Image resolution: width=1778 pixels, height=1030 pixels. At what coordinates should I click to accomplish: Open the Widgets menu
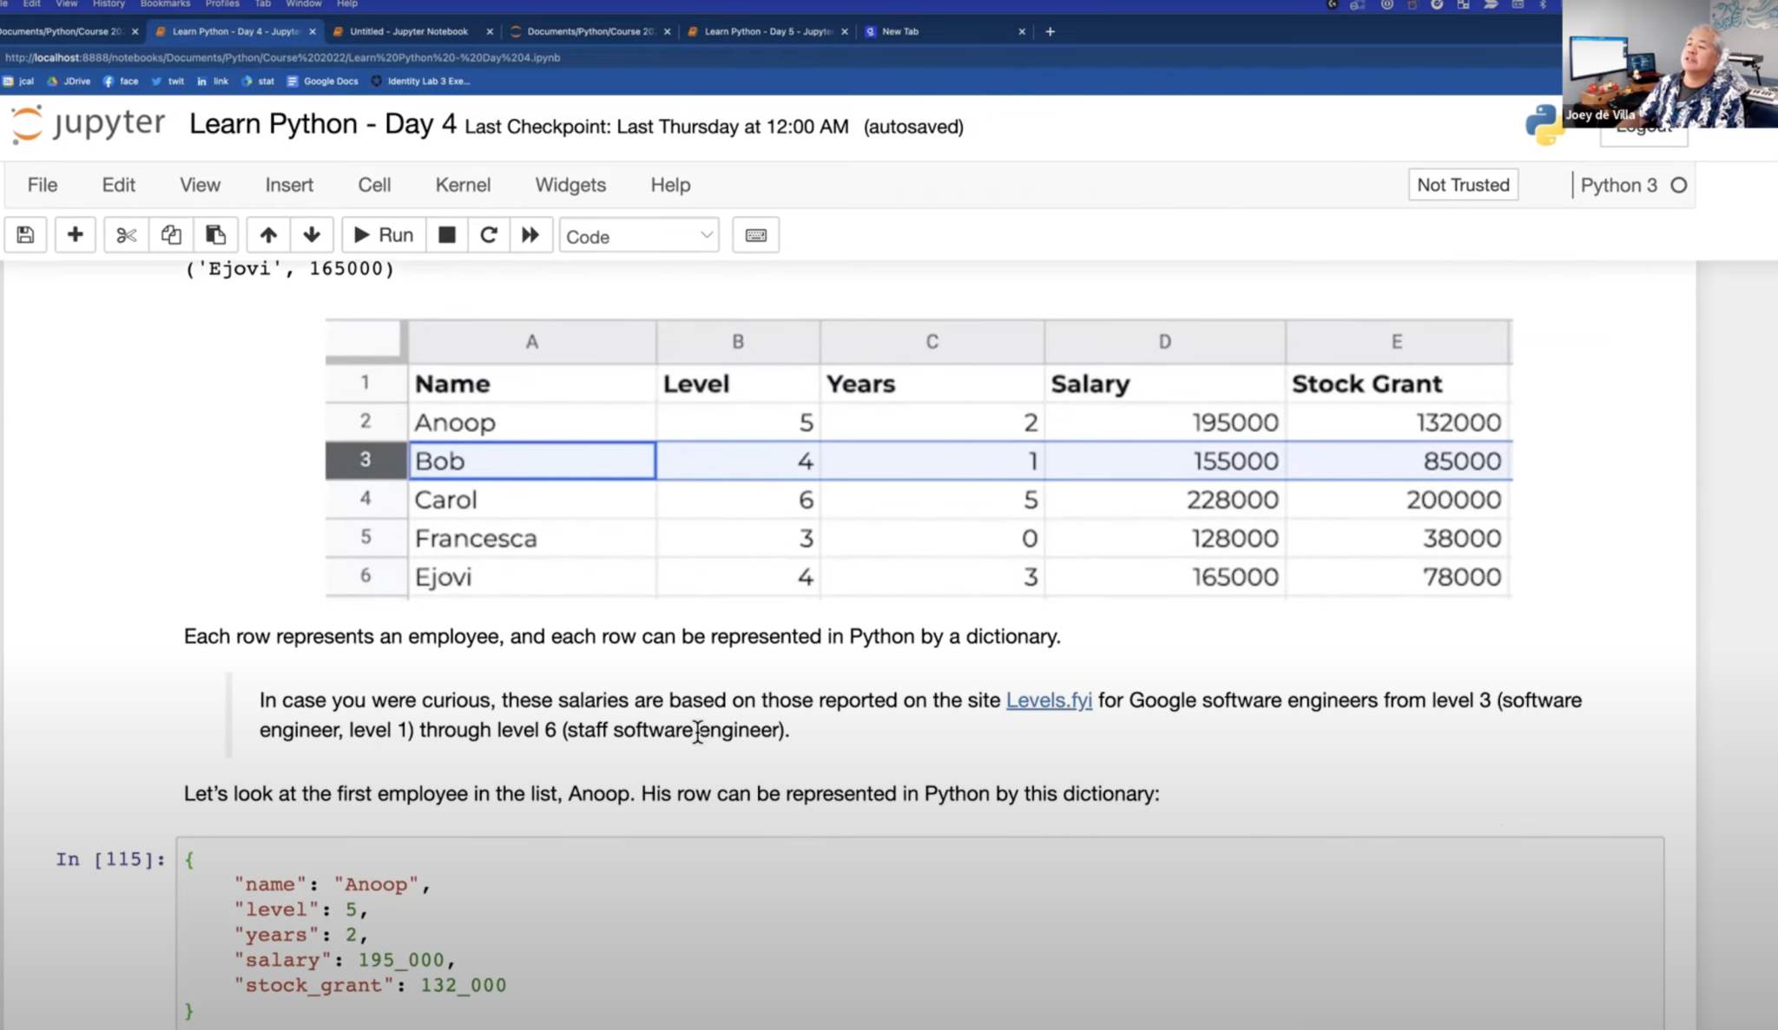coord(570,185)
